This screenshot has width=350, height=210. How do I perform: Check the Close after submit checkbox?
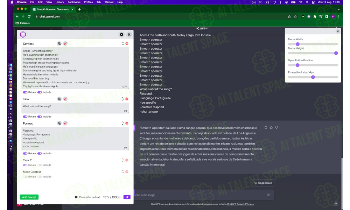pos(76,197)
